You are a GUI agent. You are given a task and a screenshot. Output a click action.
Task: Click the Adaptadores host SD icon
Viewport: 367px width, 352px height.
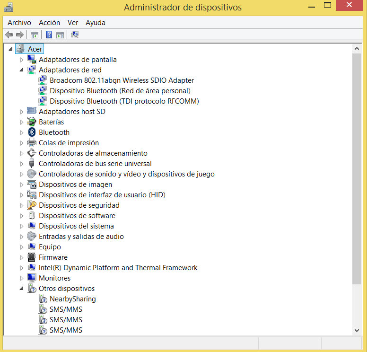click(x=32, y=110)
